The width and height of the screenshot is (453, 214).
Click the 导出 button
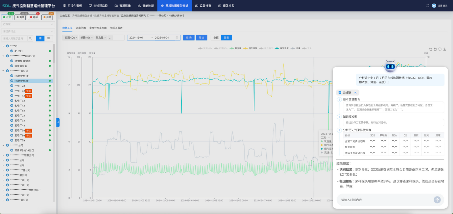pyautogui.click(x=202, y=38)
